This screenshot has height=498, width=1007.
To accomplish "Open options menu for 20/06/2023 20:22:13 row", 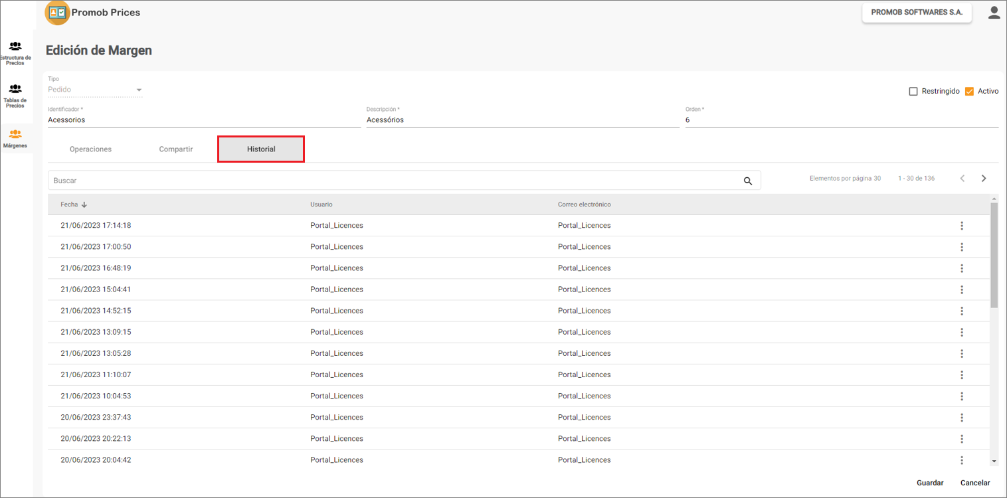I will [962, 438].
